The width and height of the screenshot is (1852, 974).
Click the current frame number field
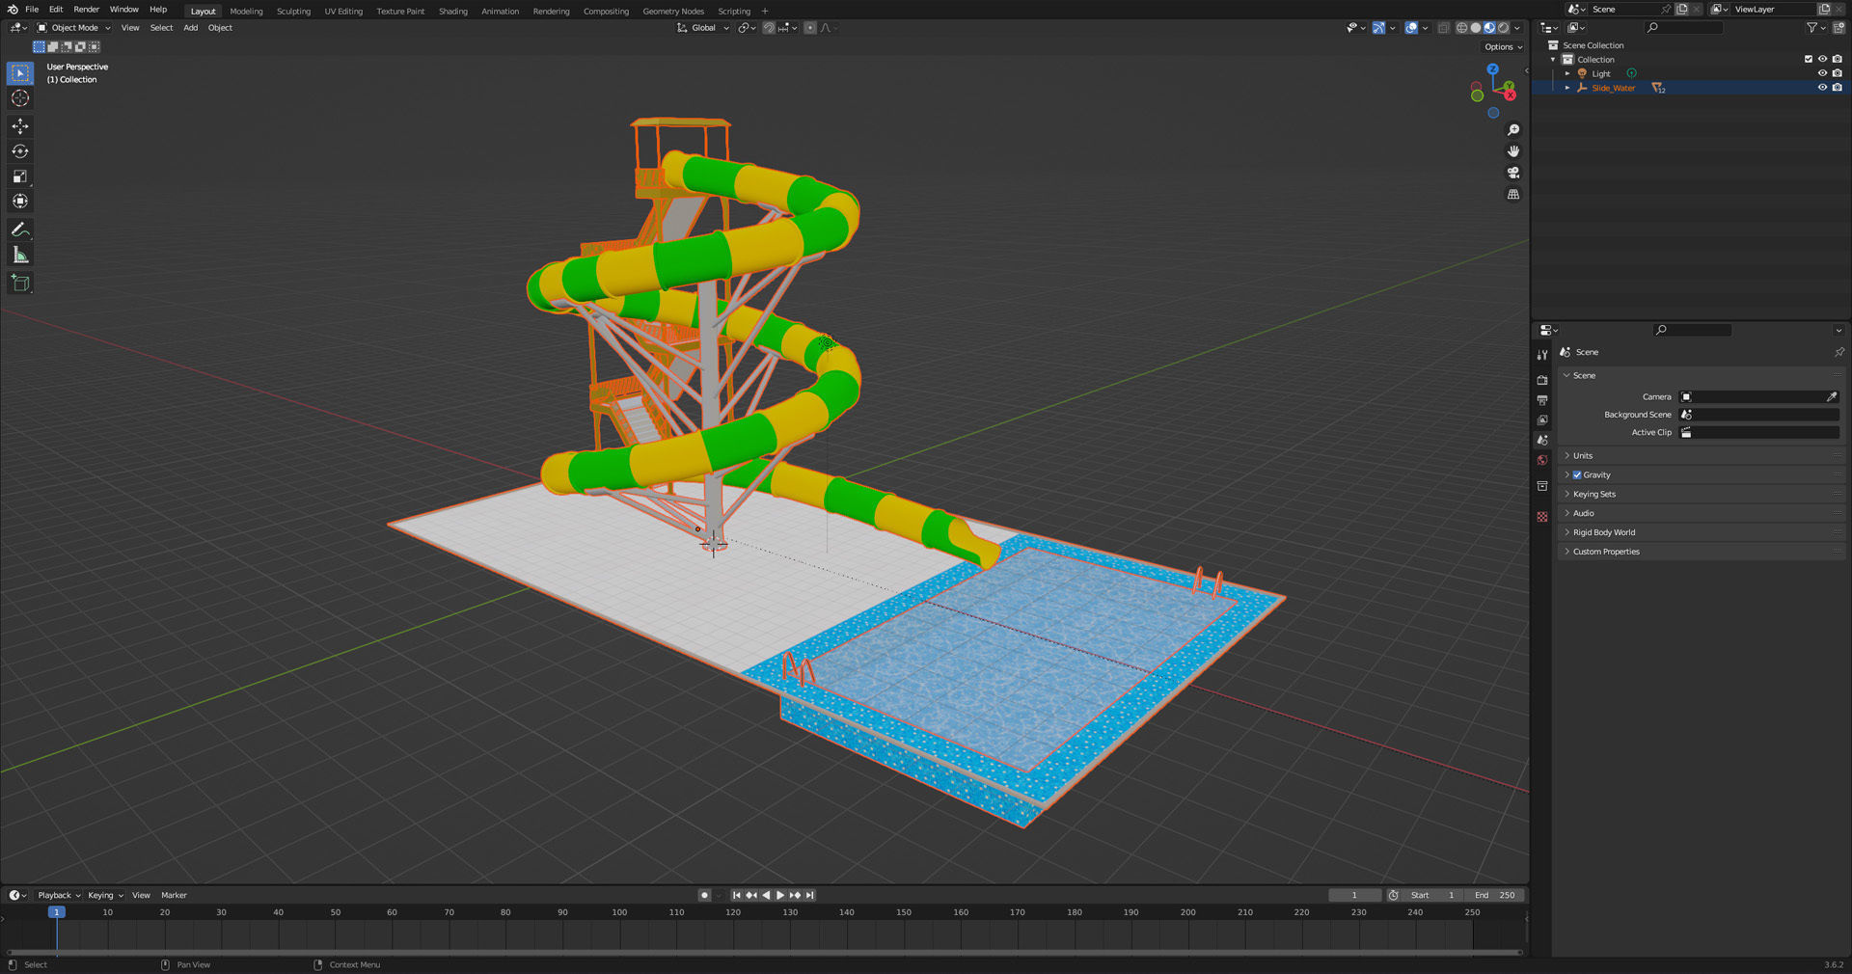(x=1354, y=895)
